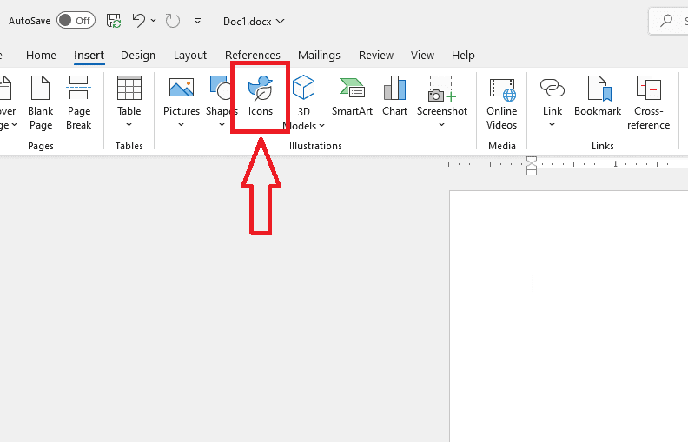
Task: Click inside the blank document page
Action: point(569,316)
